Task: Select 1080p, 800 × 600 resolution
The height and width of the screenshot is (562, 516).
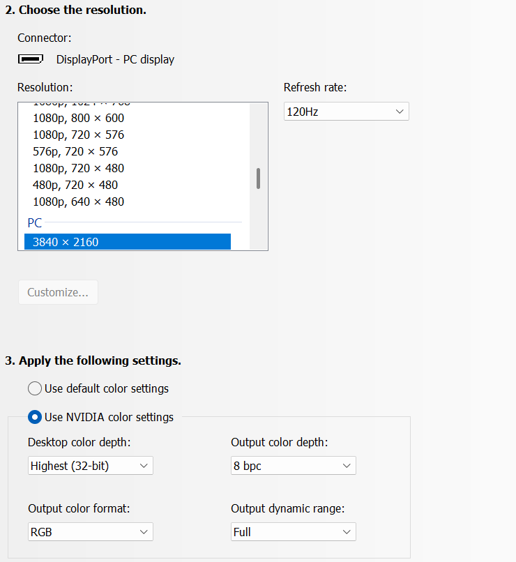Action: point(79,118)
